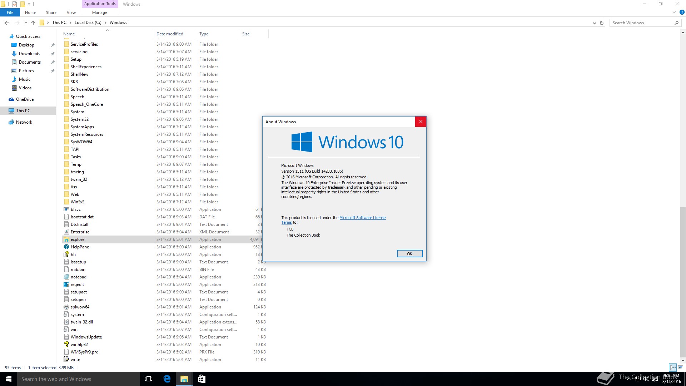The height and width of the screenshot is (386, 686).
Task: Select the WinSxS folder
Action: click(x=77, y=202)
